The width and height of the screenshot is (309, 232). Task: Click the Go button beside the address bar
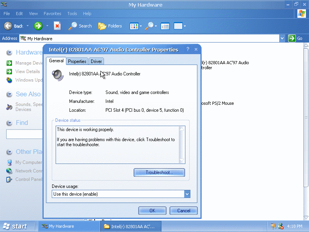295,38
